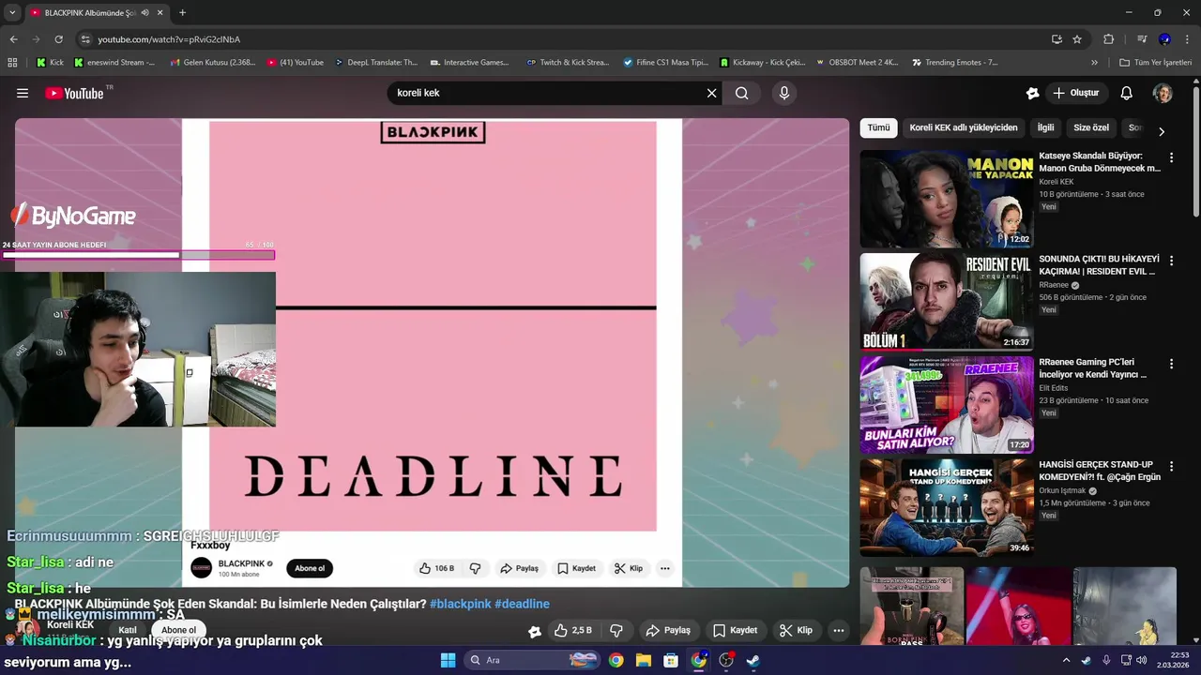Open the account avatar menu

[x=1163, y=93]
